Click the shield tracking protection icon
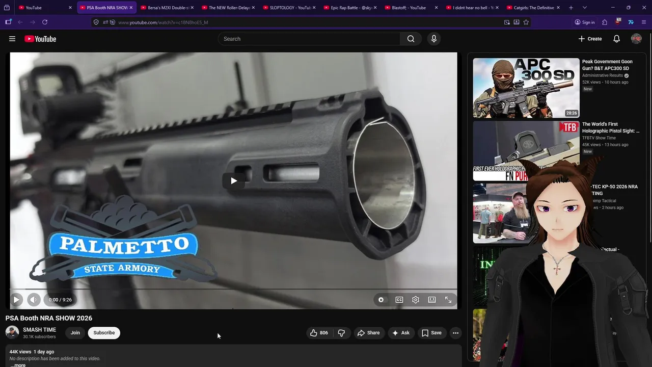 coord(96,22)
